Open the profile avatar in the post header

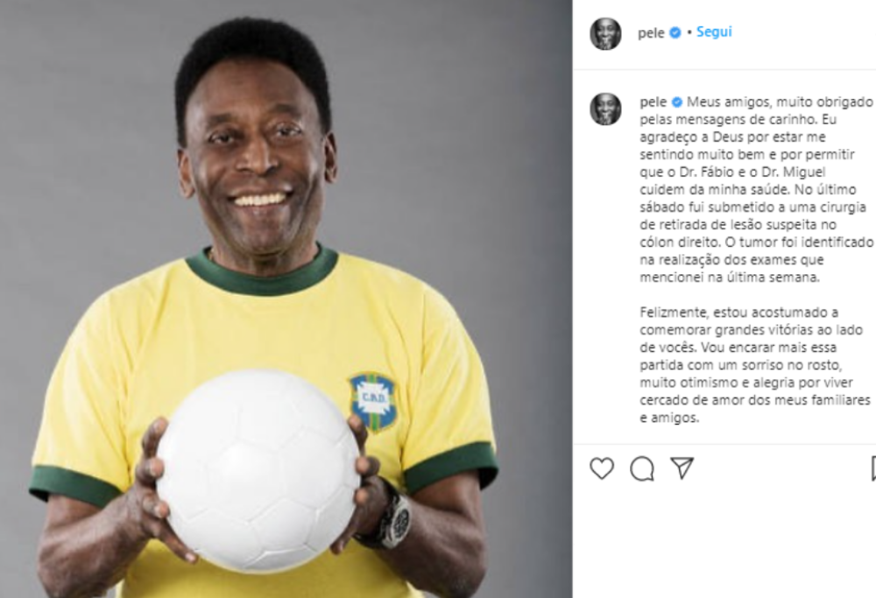tap(605, 34)
